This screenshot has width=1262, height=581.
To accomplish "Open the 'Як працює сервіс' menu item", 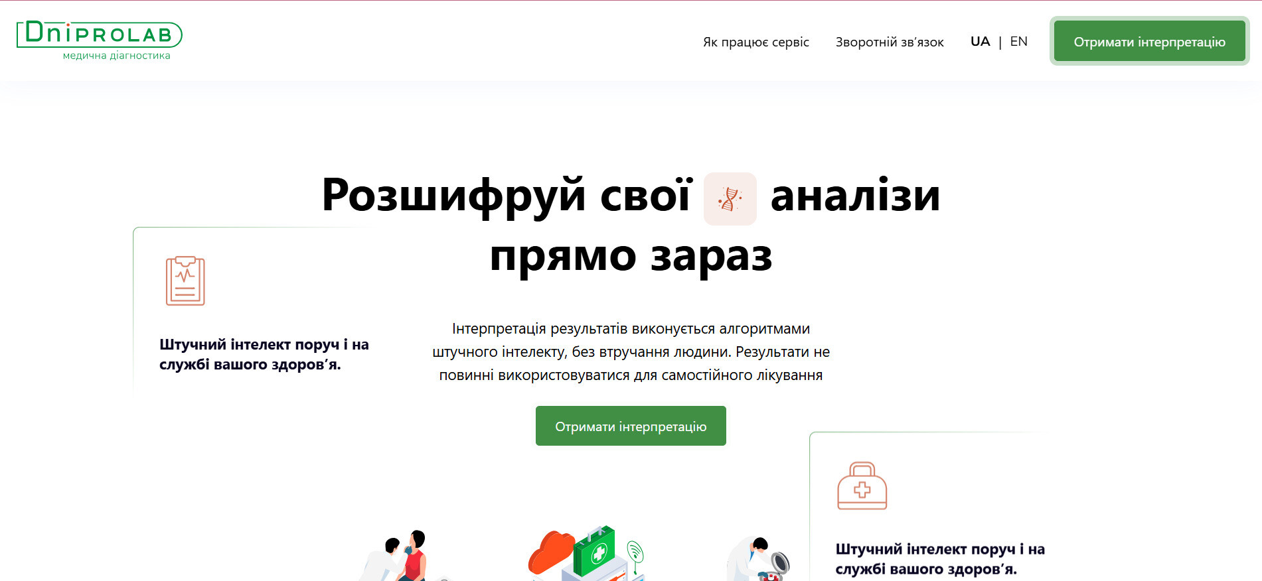I will point(755,42).
